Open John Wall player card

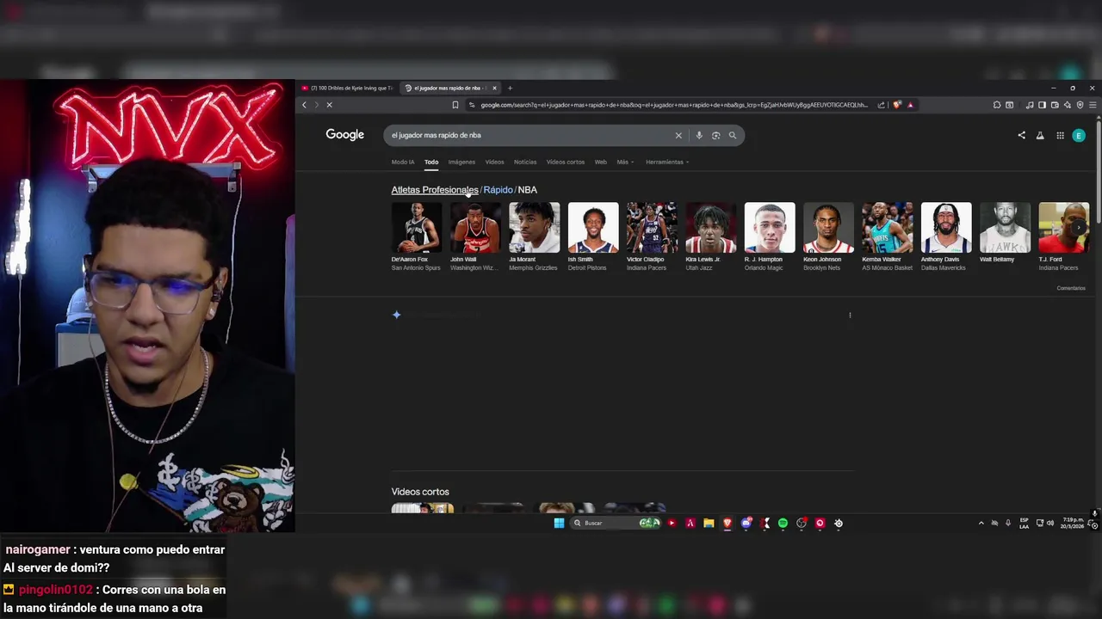[475, 237]
